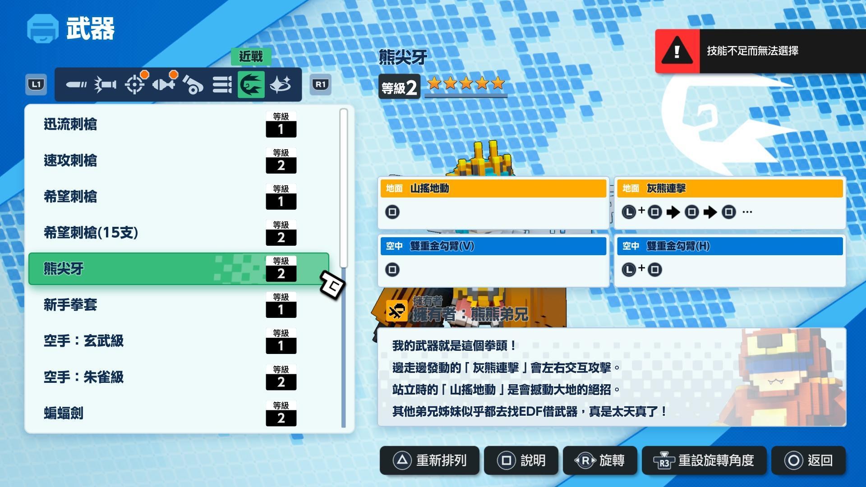Click the L-stick icon under 雙重金勾臂(H)
The image size is (866, 487).
[628, 270]
